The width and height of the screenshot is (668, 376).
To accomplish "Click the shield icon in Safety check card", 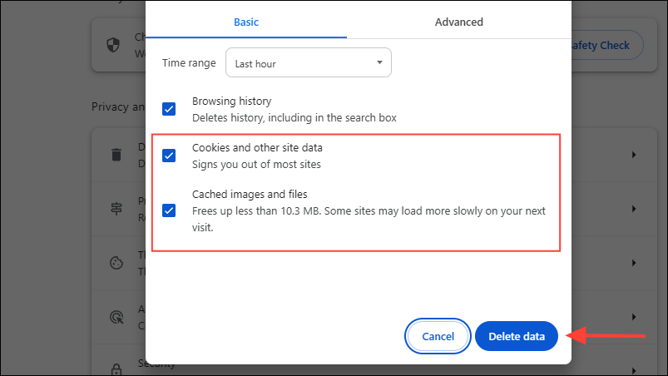I will 113,45.
